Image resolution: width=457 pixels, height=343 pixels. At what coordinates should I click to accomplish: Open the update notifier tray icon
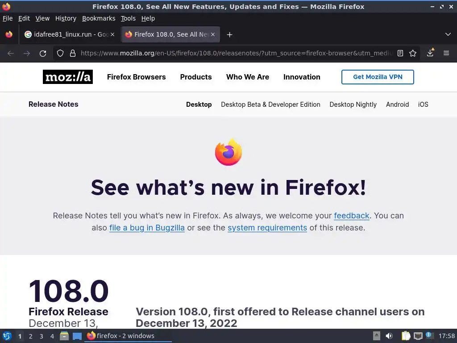(429, 335)
